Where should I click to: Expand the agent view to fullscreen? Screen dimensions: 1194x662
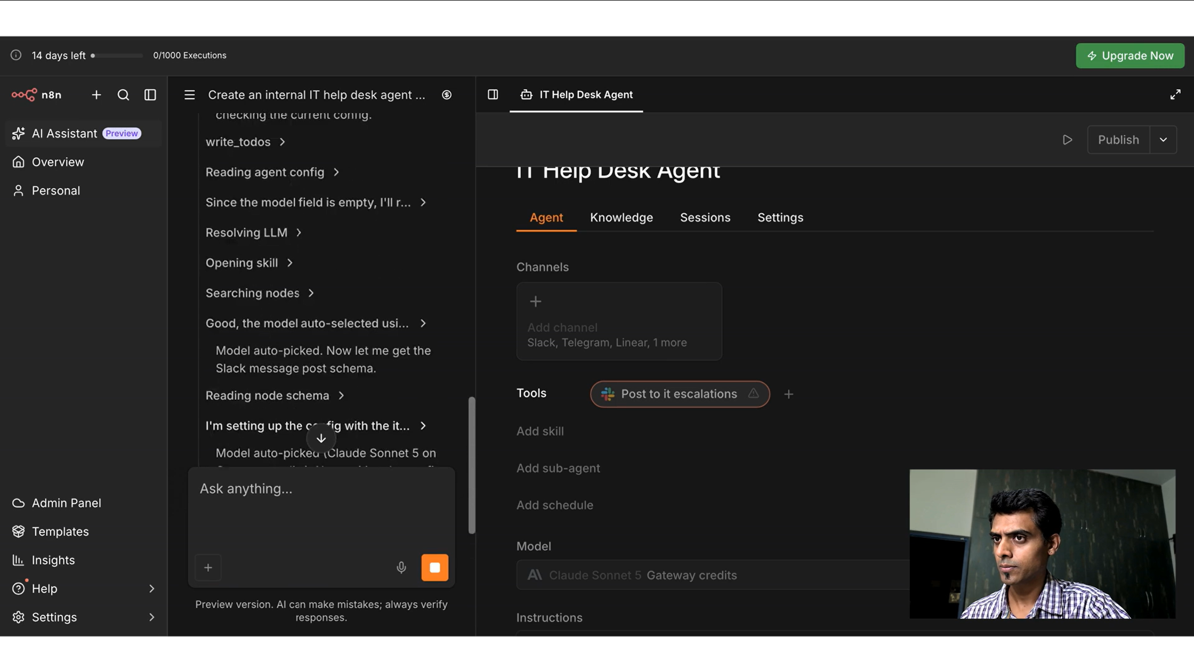coord(1175,94)
